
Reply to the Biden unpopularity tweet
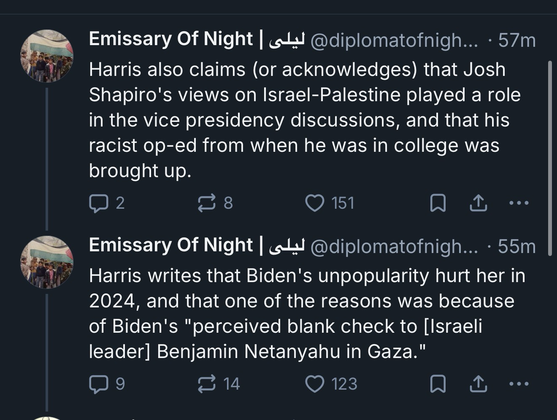click(x=98, y=384)
